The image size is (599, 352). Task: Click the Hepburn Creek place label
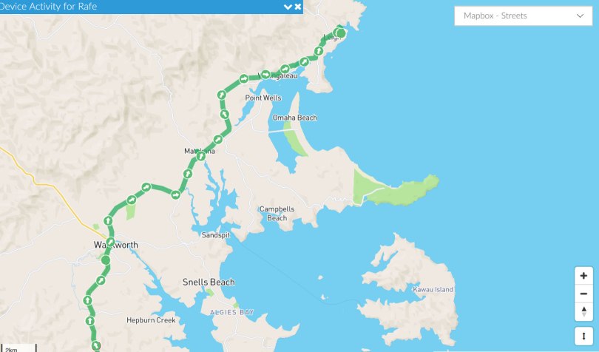151,320
